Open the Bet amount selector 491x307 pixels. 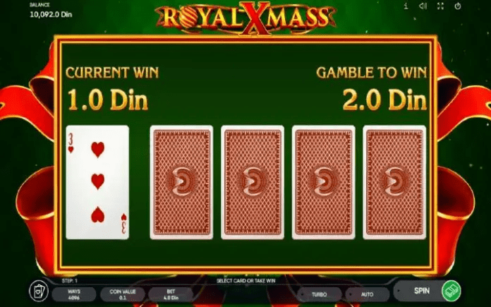(x=171, y=294)
